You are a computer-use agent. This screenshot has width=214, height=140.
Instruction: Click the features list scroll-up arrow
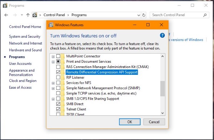tap(162, 56)
